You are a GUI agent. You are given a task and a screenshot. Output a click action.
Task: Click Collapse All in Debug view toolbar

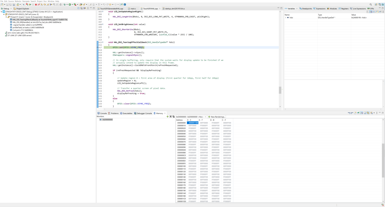[x=79, y=8]
